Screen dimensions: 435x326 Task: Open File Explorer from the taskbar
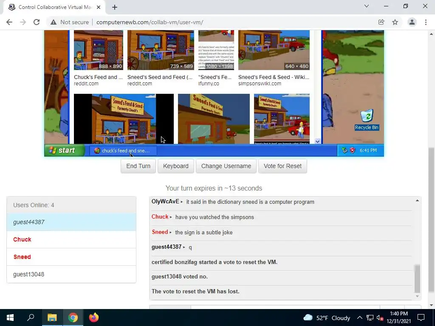point(52,318)
